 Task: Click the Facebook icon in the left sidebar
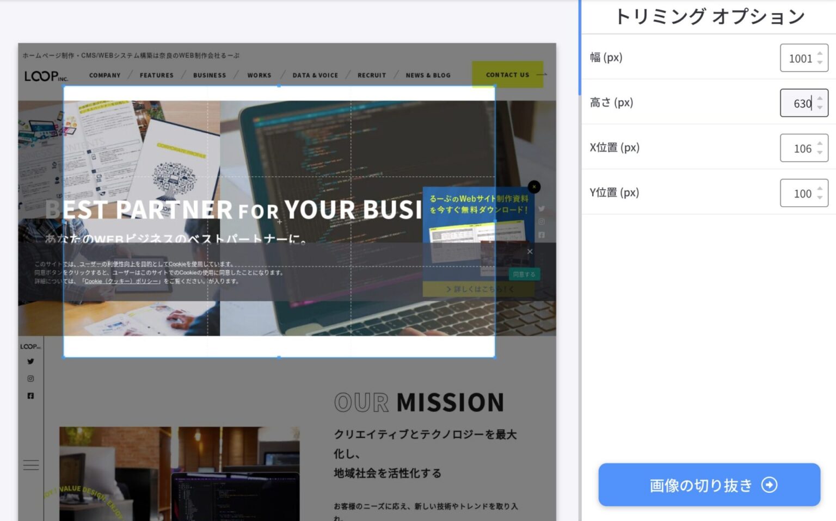tap(30, 396)
